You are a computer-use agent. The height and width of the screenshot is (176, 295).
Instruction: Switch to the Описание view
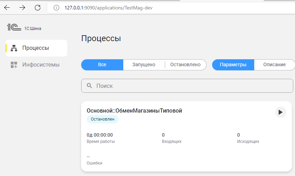[274, 65]
